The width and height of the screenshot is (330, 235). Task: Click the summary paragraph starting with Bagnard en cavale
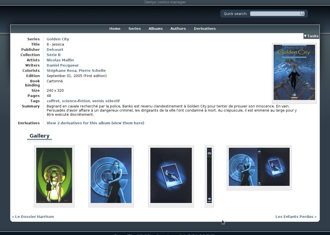pyautogui.click(x=172, y=110)
